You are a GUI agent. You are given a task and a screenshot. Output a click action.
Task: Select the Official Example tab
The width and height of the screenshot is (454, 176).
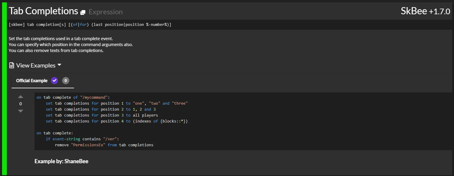[x=32, y=81]
